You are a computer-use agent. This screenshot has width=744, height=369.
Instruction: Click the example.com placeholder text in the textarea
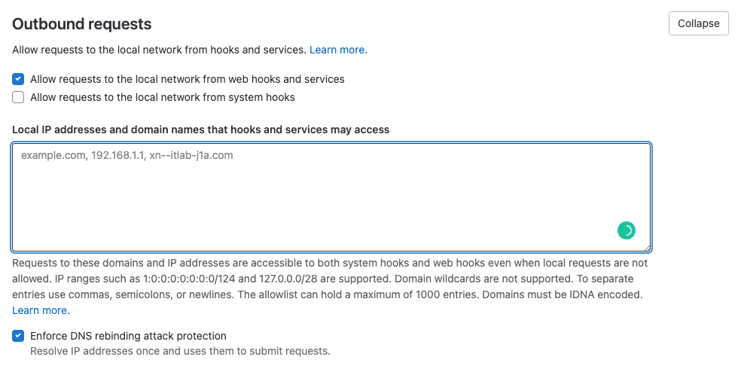[x=127, y=155]
